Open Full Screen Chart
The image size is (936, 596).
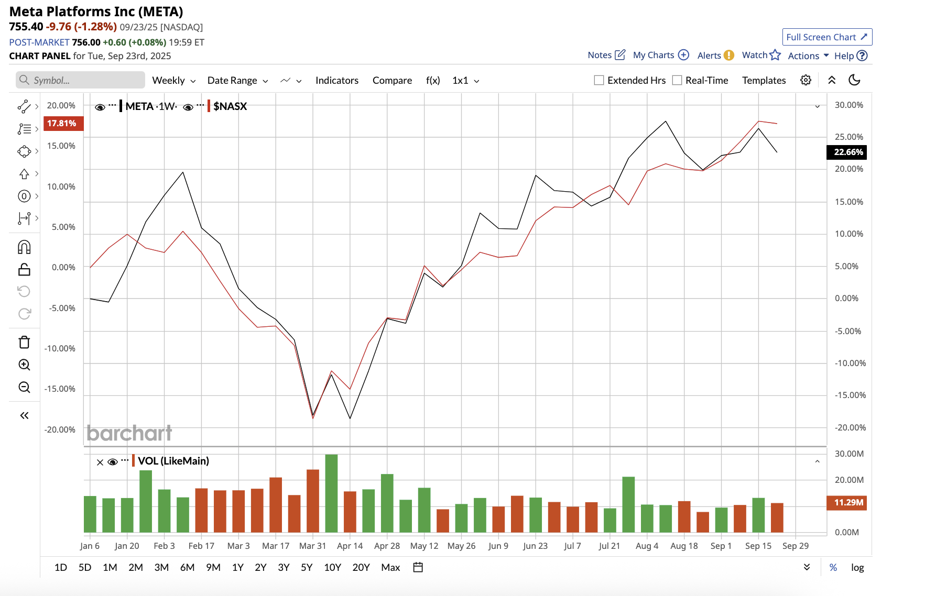pos(827,37)
